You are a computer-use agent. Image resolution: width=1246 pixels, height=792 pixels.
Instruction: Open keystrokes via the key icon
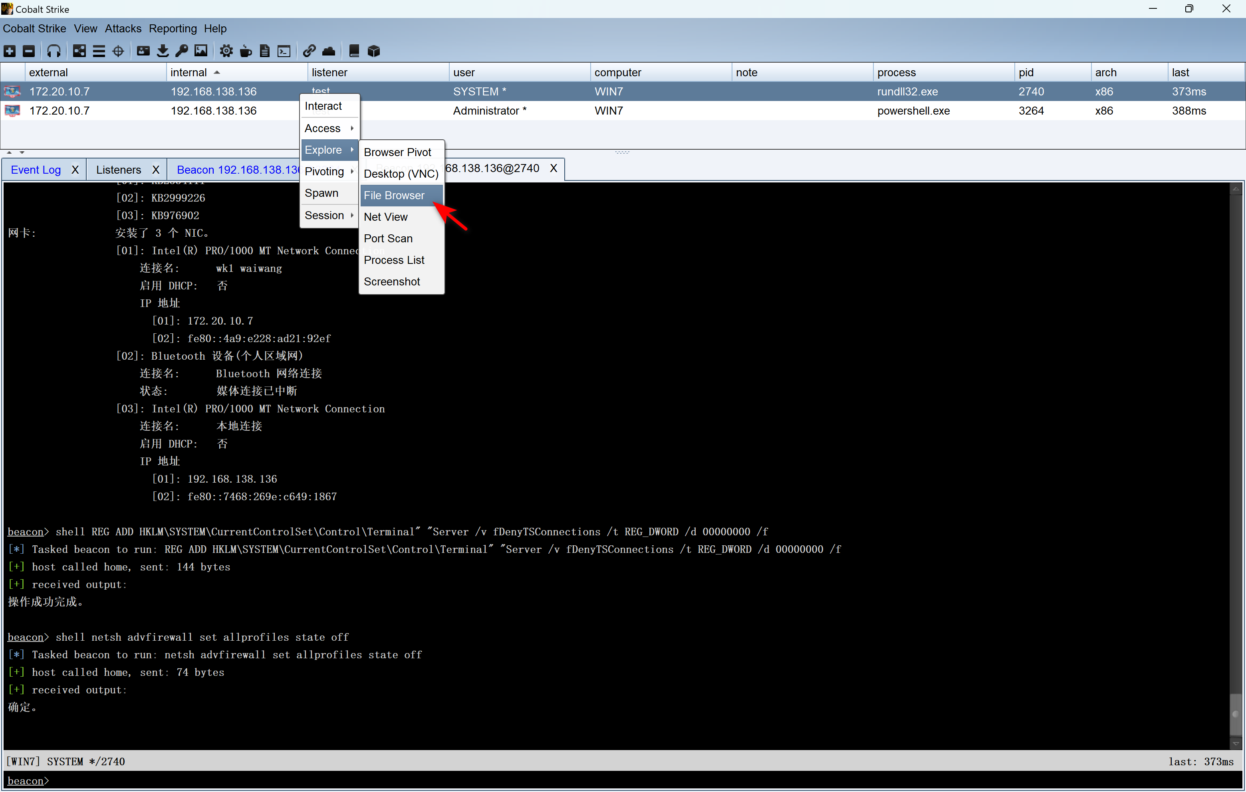181,51
